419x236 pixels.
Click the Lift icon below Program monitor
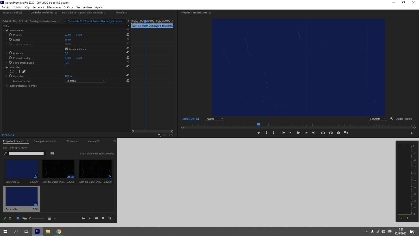tap(323, 133)
